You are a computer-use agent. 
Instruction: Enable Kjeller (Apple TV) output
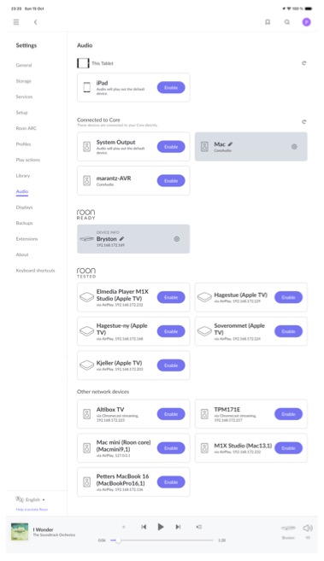[171, 365]
